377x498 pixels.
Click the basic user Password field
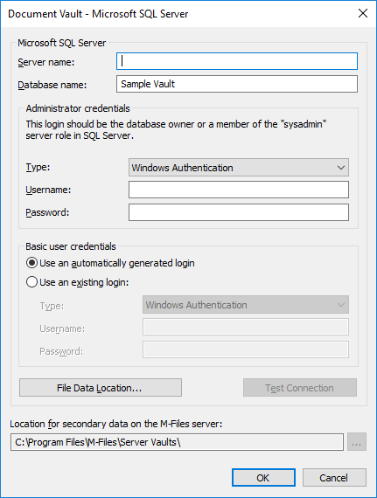point(246,349)
